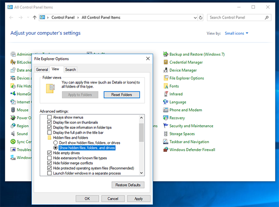This screenshot has width=279, height=207.
Task: Open Phone and Modem icon
Action: [x=166, y=110]
